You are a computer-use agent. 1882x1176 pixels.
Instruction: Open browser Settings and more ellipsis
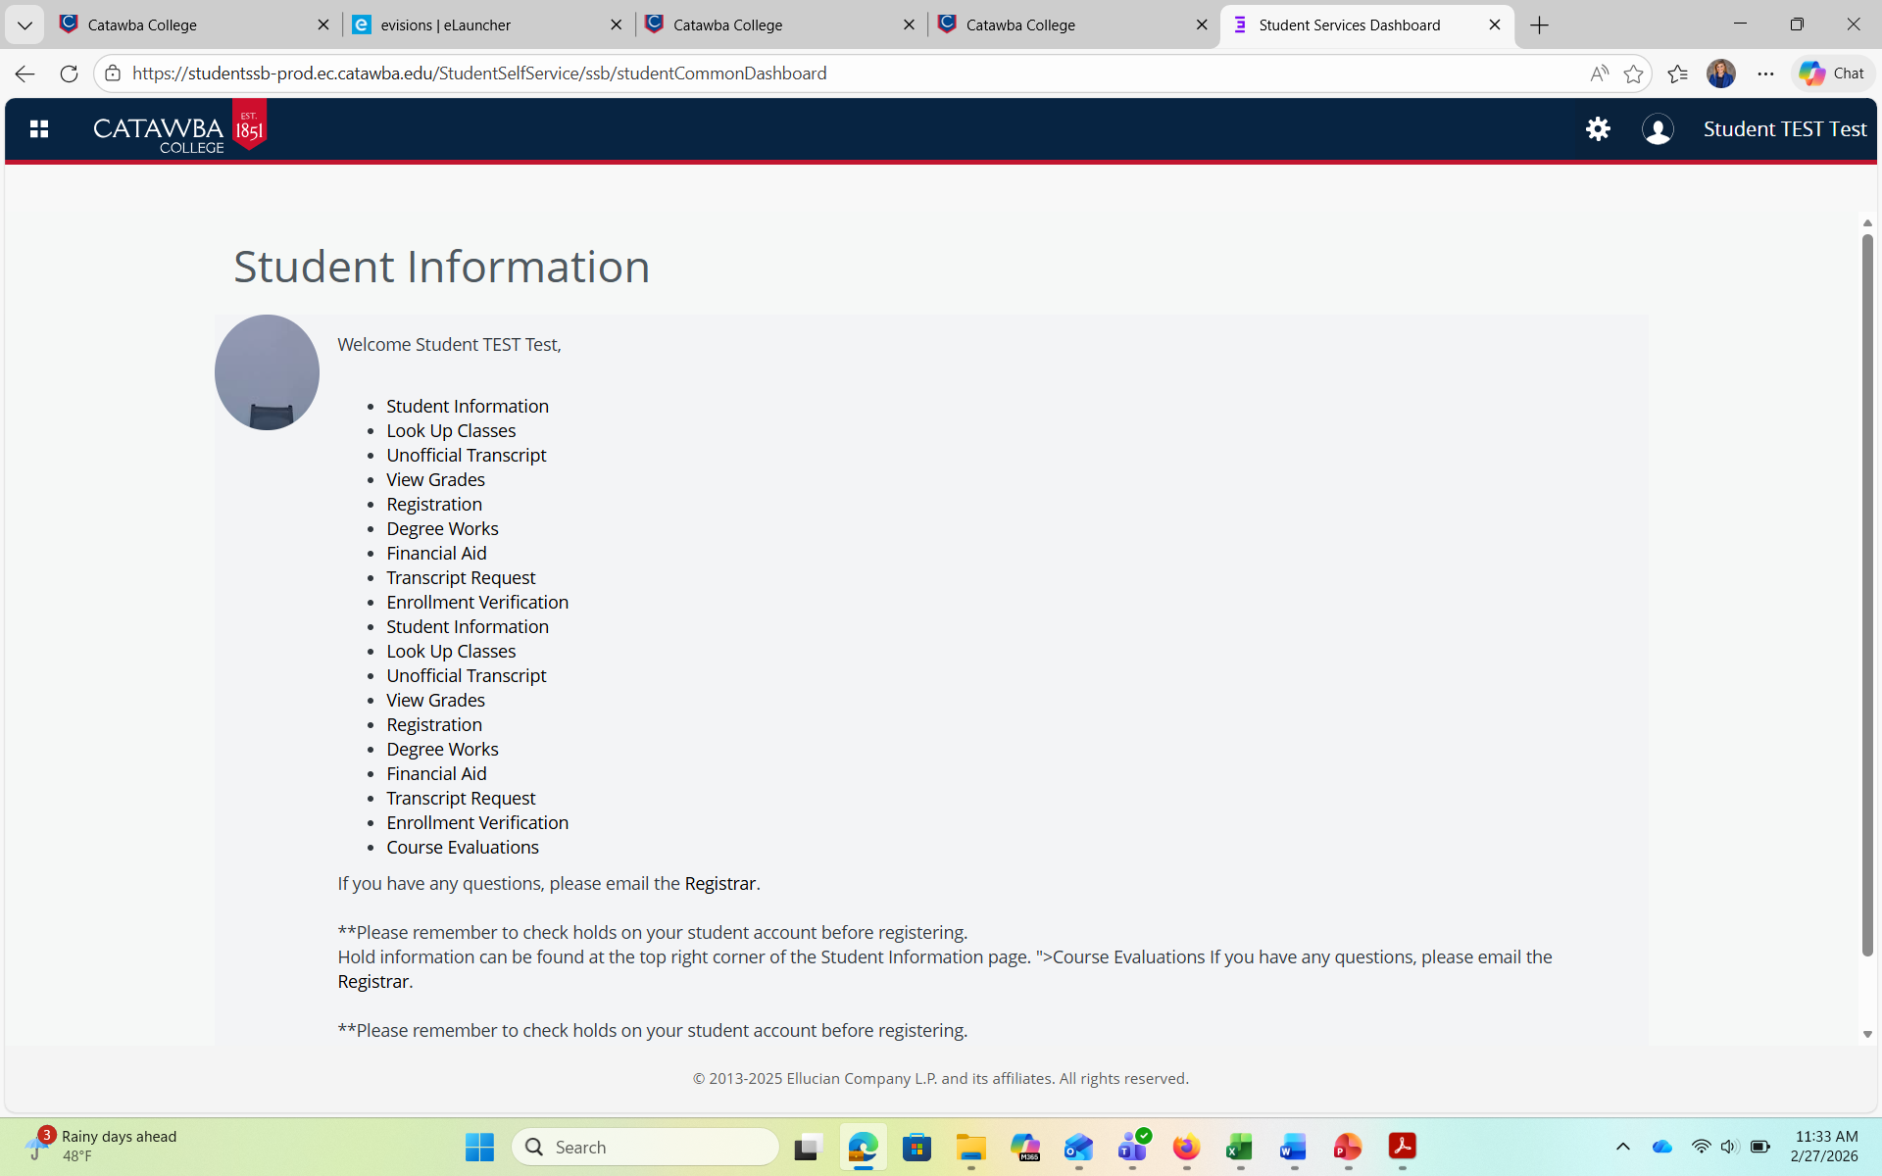[1765, 73]
